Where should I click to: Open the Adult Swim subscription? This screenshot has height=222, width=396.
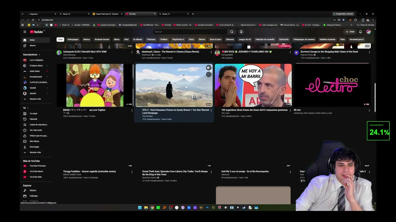pos(36,71)
